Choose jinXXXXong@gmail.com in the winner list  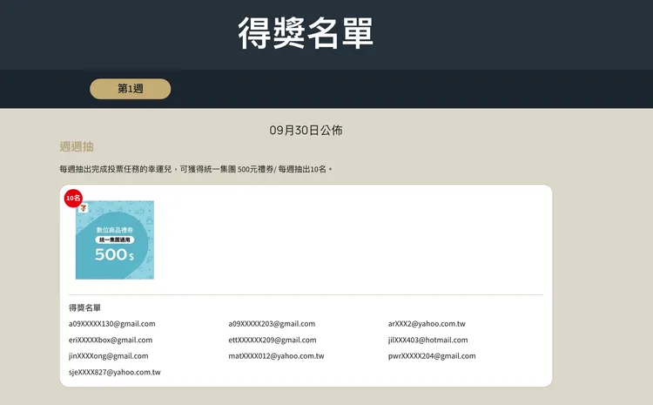109,356
